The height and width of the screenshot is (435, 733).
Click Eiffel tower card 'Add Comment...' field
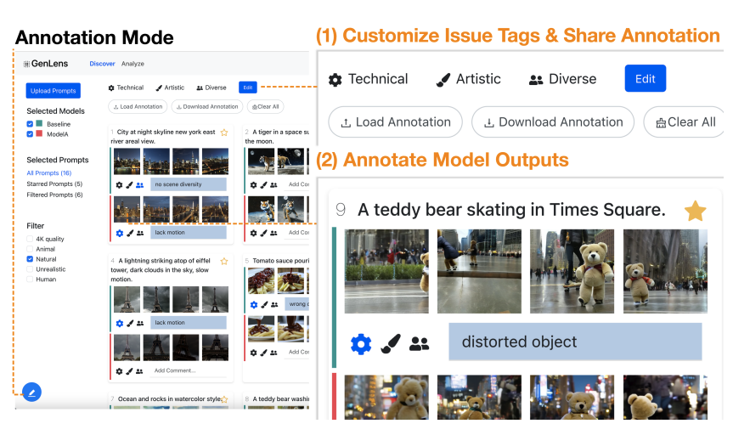click(x=189, y=370)
